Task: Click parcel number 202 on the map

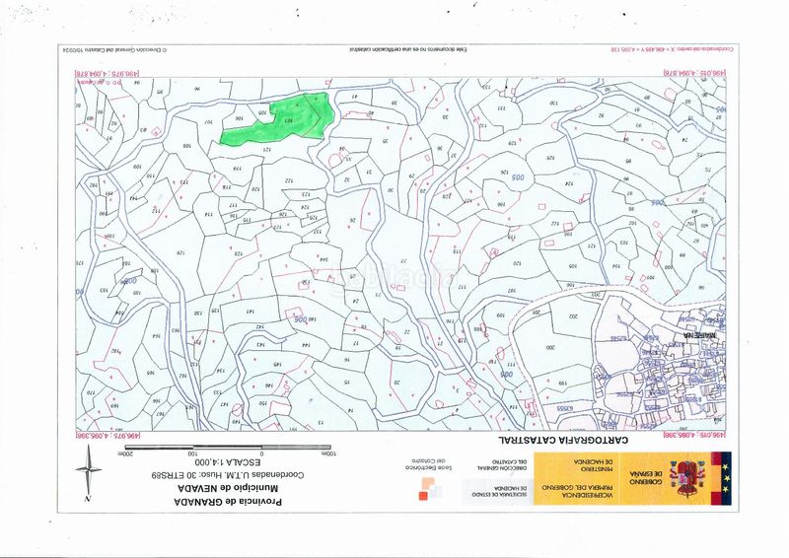Action: pyautogui.click(x=574, y=316)
